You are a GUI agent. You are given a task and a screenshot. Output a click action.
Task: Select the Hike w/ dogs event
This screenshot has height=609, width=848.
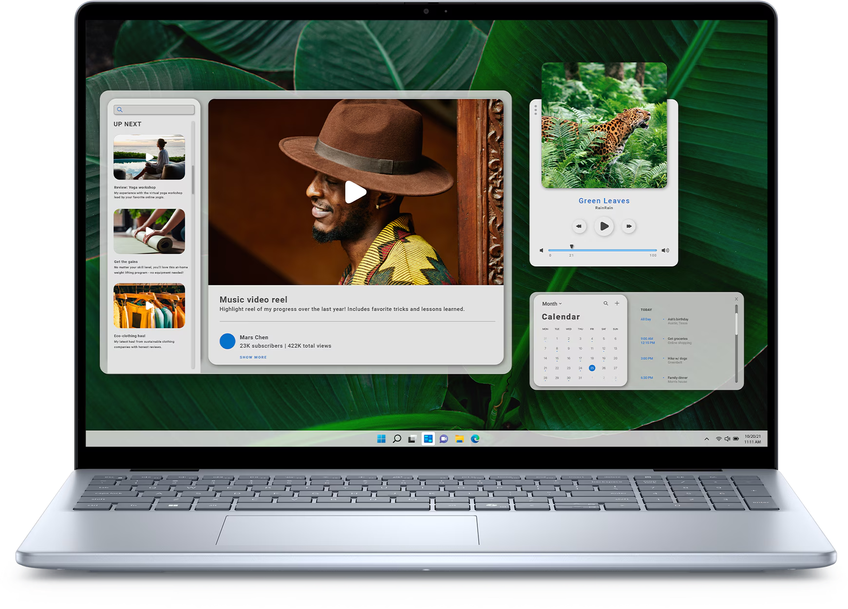point(677,359)
